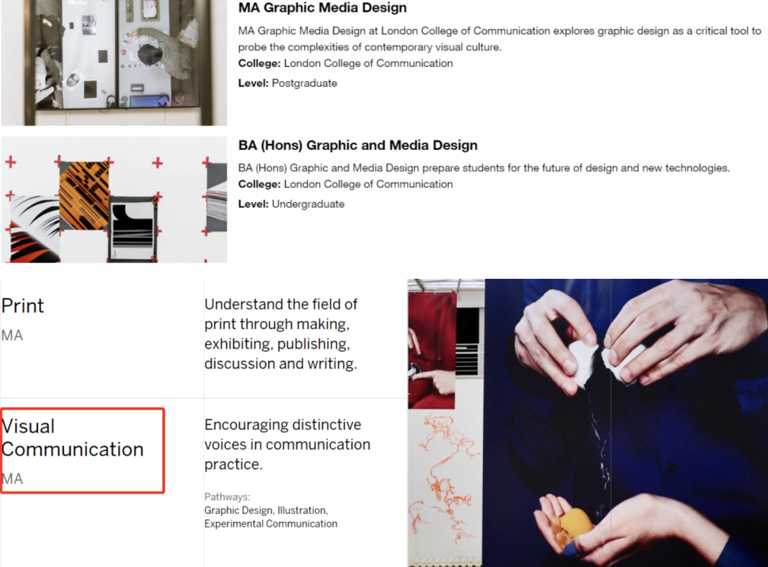Click the Pathways label
This screenshot has width=768, height=567.
(227, 497)
